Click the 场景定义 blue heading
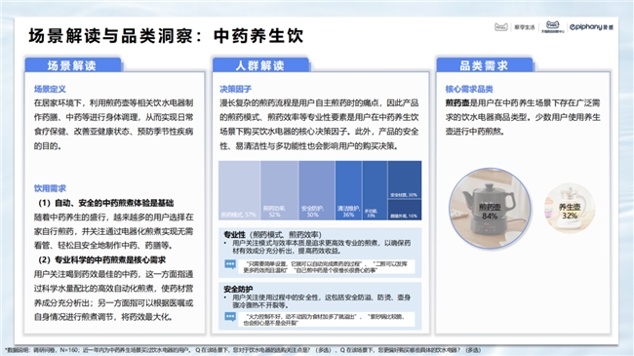 tap(50, 89)
